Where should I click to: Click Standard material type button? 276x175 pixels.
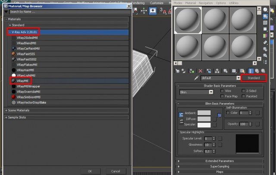(x=254, y=78)
